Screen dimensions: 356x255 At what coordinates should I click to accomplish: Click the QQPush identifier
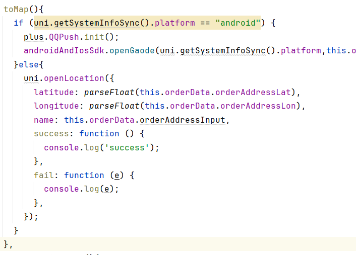pos(64,37)
